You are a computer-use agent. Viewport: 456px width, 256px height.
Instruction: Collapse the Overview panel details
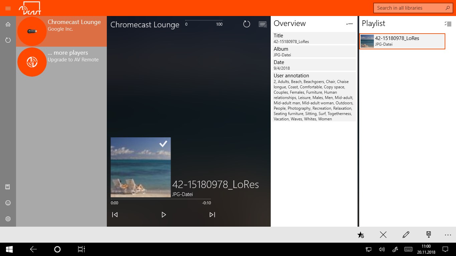click(x=350, y=24)
